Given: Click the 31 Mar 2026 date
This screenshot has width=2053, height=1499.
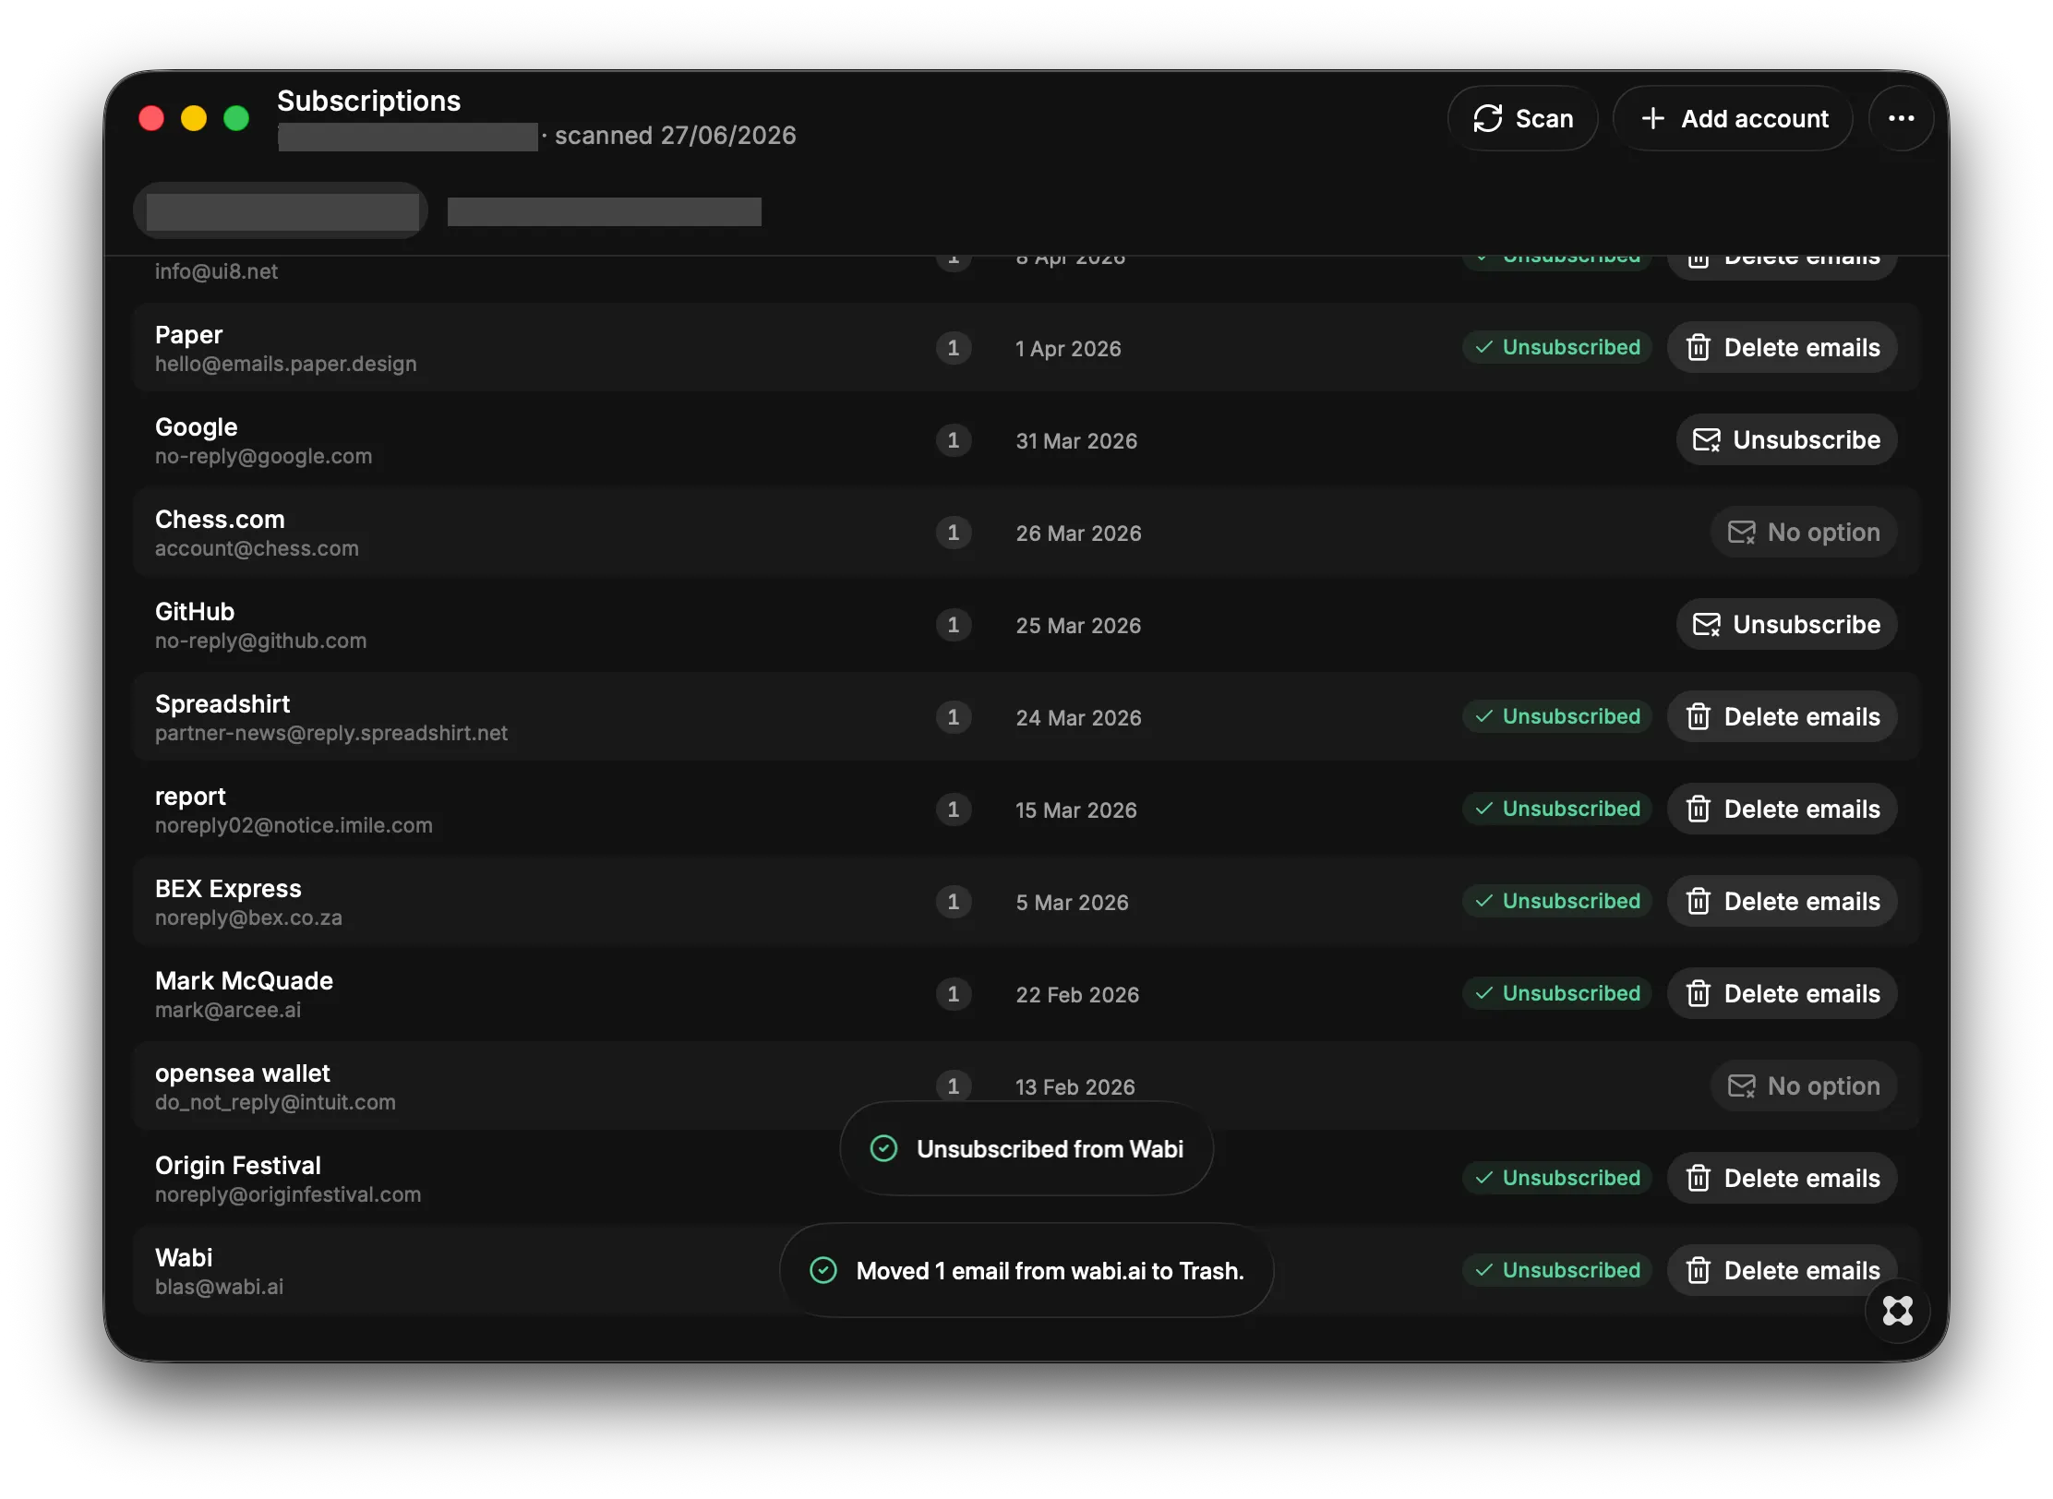Looking at the screenshot, I should [x=1076, y=441].
